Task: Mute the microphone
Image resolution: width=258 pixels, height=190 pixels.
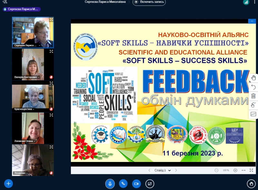Action: (110, 184)
